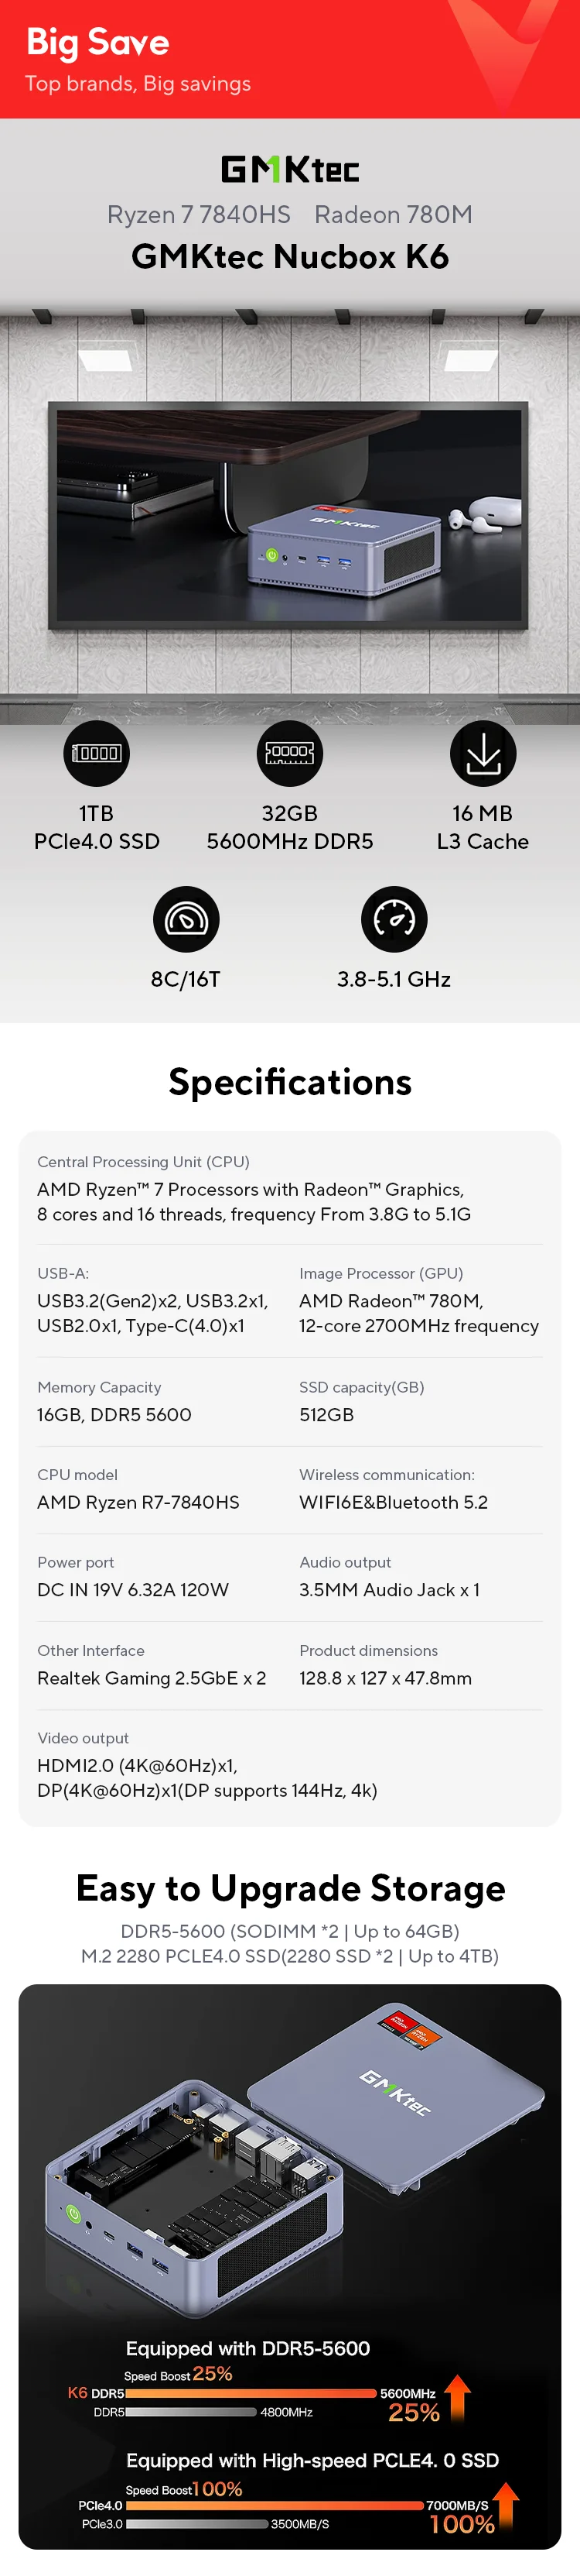Click the 1TB PCIe4.0 SSD icon
Viewport: 580px width, 2576px height.
pyautogui.click(x=97, y=753)
